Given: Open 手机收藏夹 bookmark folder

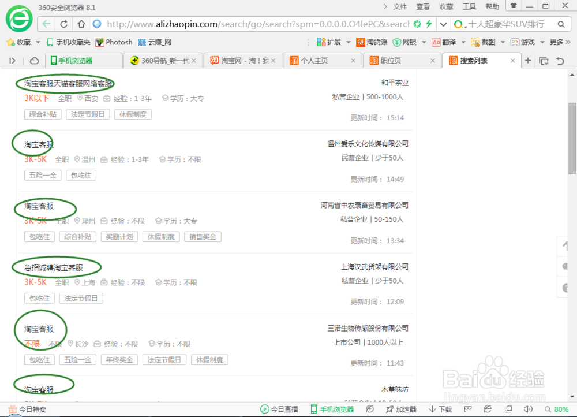Looking at the screenshot, I should (69, 42).
